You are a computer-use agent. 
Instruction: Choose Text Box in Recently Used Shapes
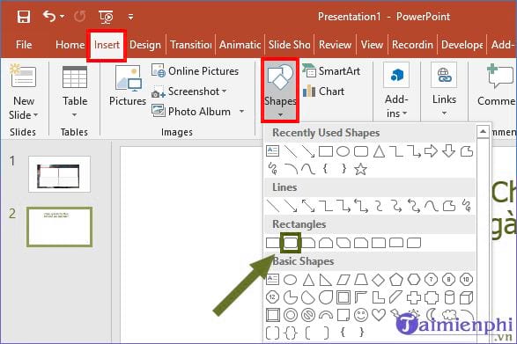[x=272, y=151]
